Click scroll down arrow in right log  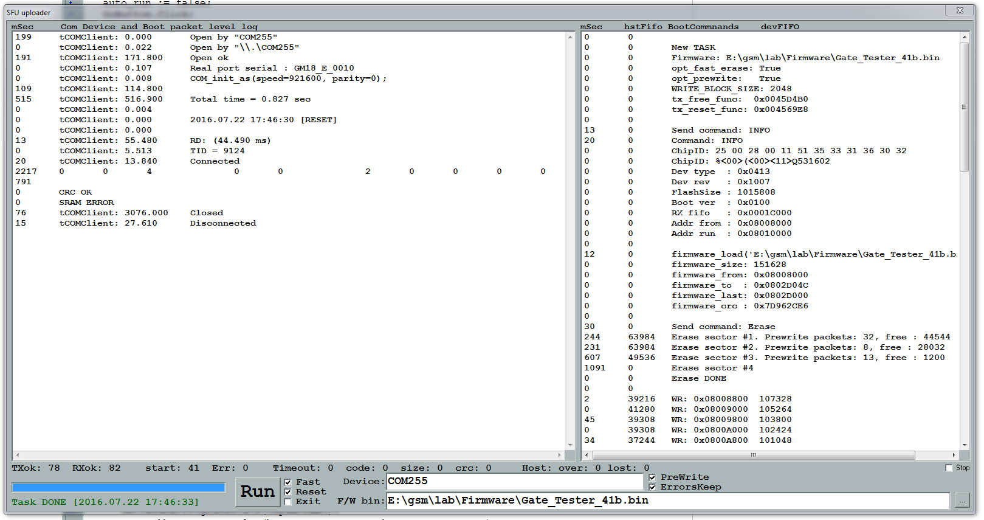pyautogui.click(x=965, y=445)
